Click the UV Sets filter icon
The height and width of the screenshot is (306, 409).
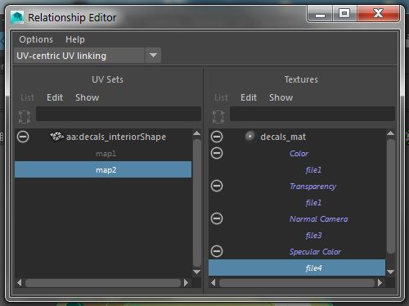pyautogui.click(x=25, y=117)
